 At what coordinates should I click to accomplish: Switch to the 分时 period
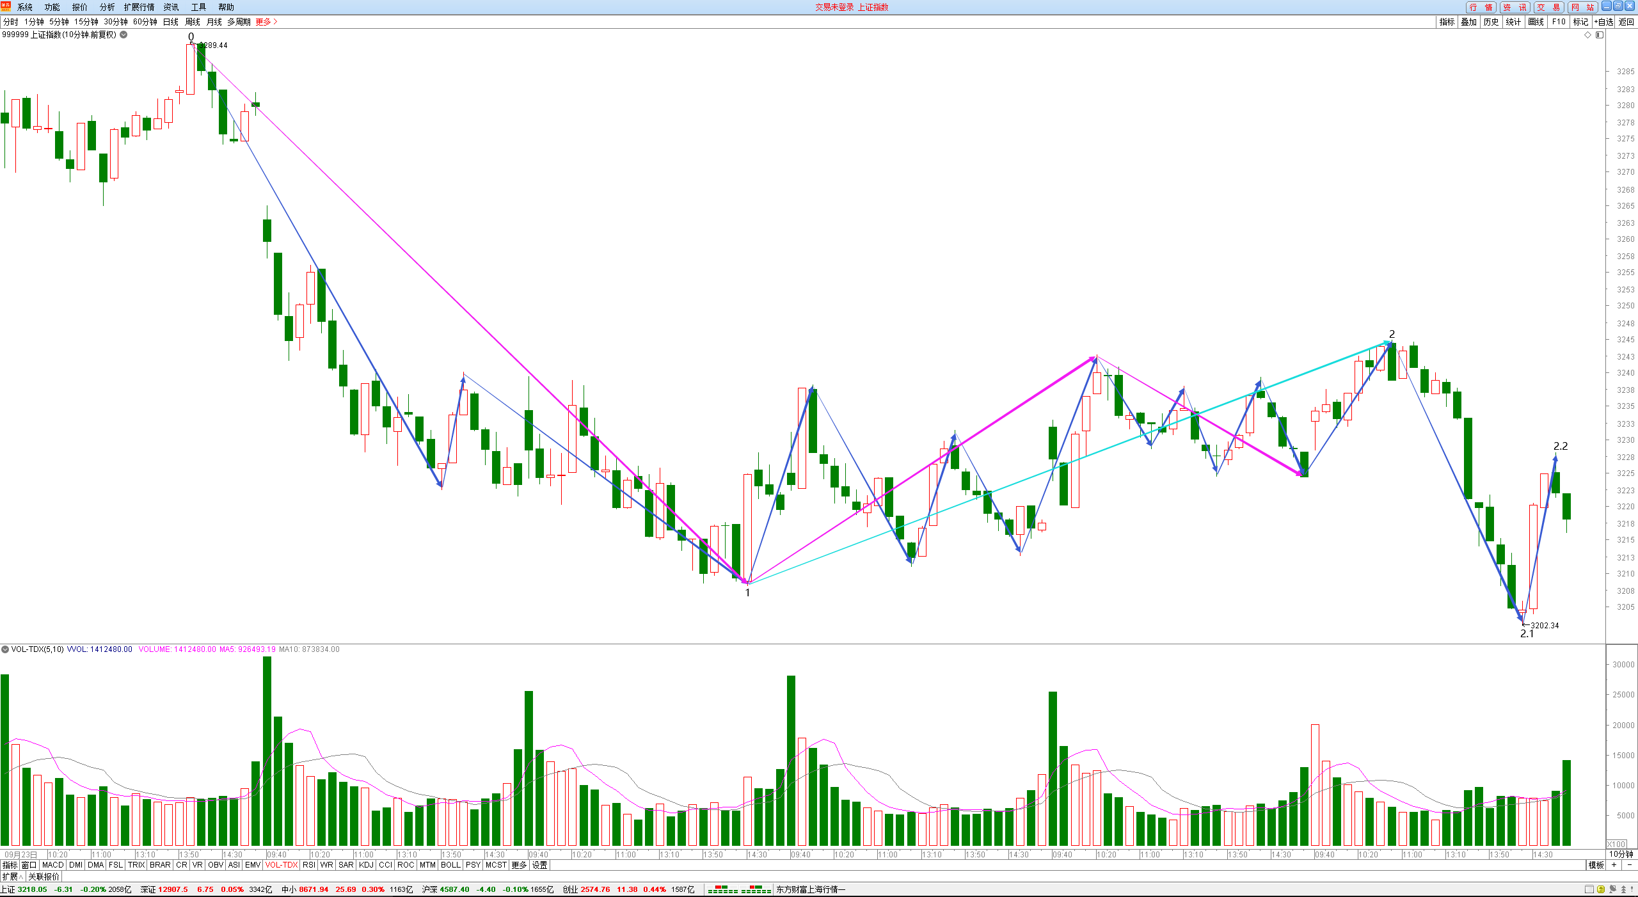point(11,22)
